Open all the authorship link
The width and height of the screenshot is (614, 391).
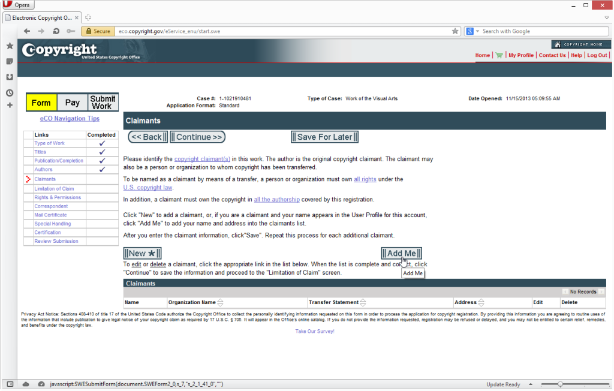tap(277, 200)
